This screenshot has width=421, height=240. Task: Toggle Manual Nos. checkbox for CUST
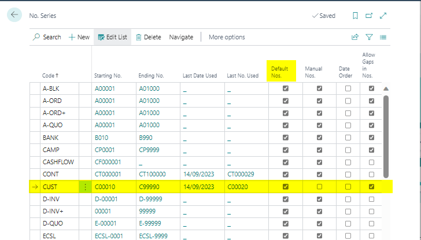click(319, 187)
